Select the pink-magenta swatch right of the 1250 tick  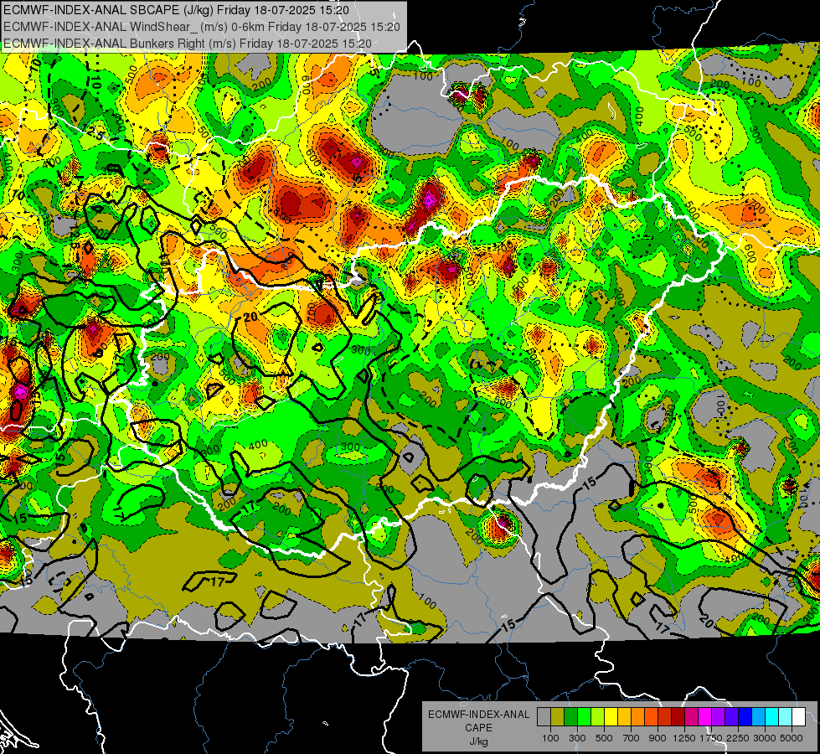coord(691,716)
